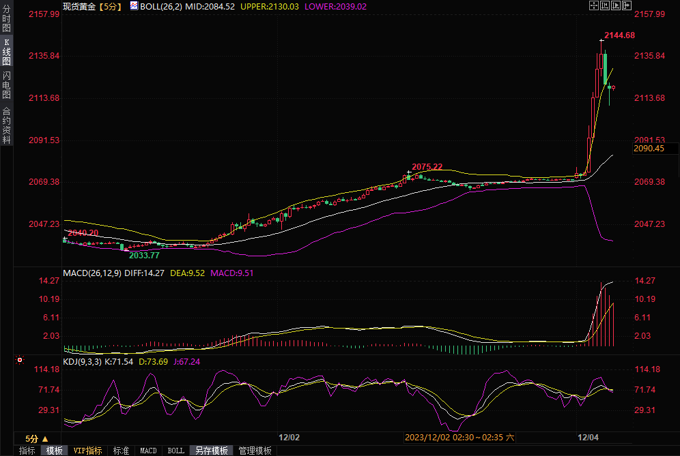The width and height of the screenshot is (680, 456).
Task: Select the BOLL template in bottom bar
Action: click(175, 451)
